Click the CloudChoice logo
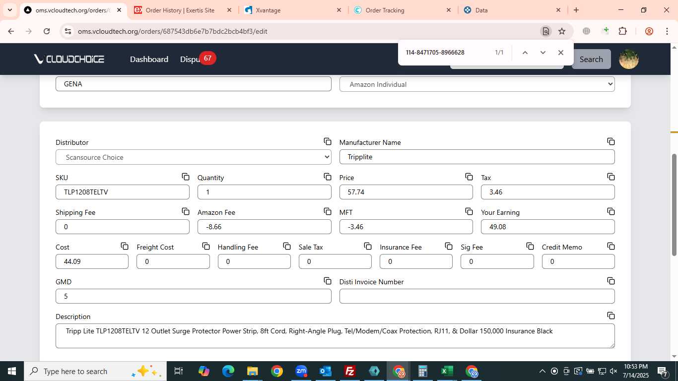The width and height of the screenshot is (678, 381). click(69, 59)
